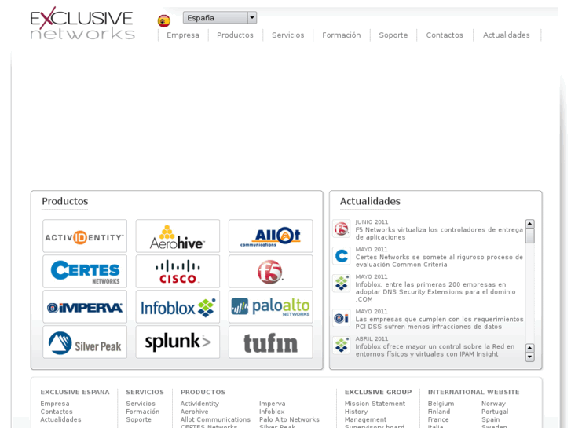
Task: Click Imperva icon beside PCI DSS news
Action: 342,318
